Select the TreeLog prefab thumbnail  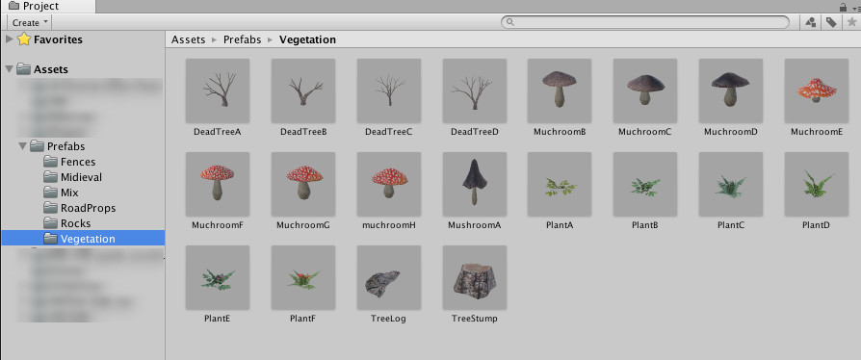389,277
